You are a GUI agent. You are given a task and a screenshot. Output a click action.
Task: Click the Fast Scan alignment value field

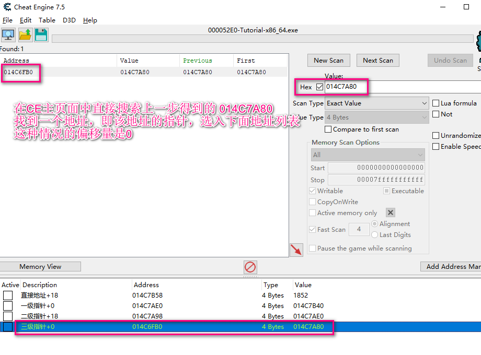pyautogui.click(x=359, y=229)
